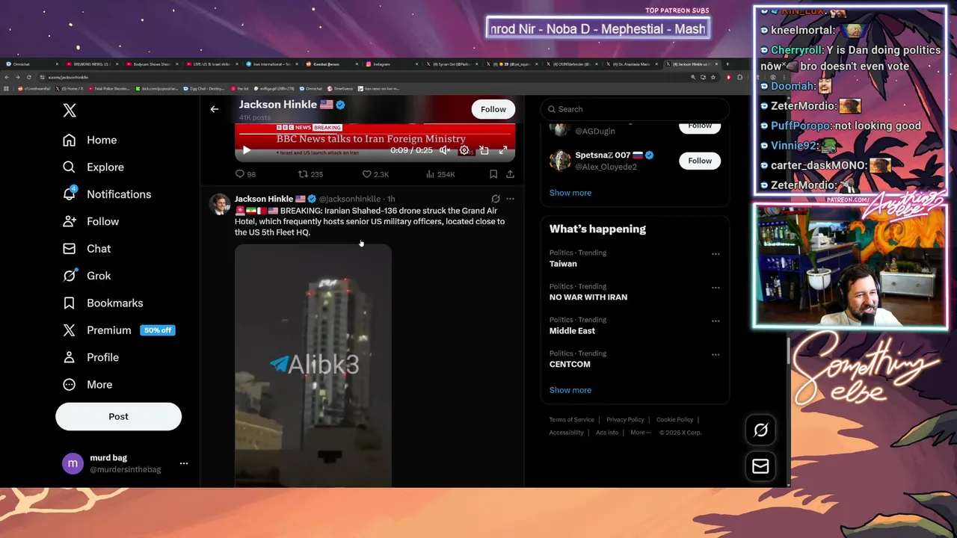Go back using the arrow by Jackson Hinkle

coord(215,109)
